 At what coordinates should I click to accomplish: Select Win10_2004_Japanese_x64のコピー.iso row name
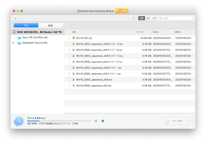point(99,68)
